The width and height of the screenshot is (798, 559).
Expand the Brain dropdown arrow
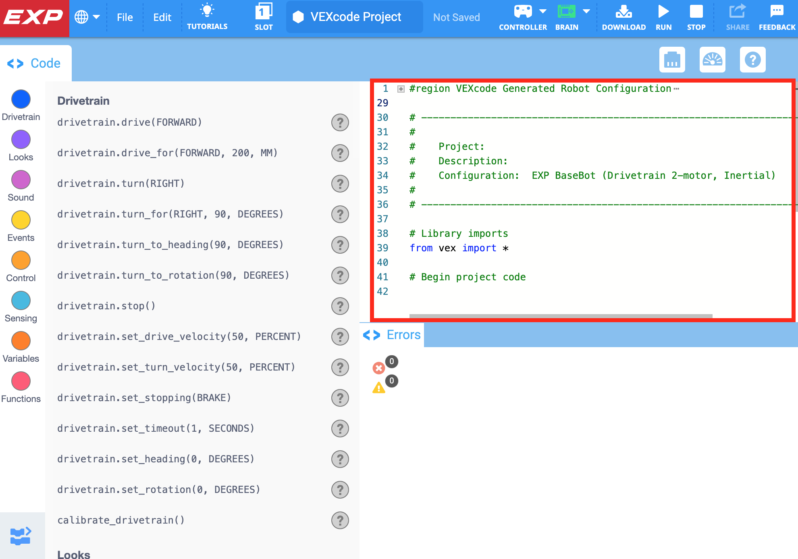(x=587, y=11)
